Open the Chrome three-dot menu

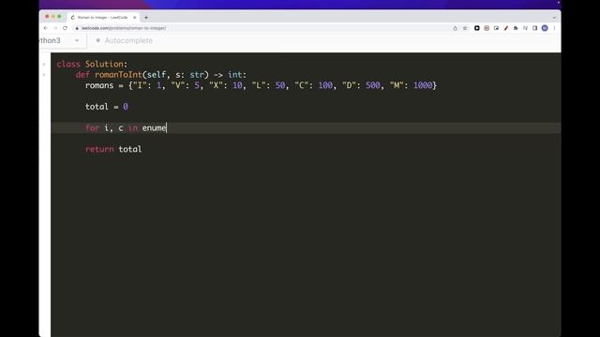(x=554, y=28)
